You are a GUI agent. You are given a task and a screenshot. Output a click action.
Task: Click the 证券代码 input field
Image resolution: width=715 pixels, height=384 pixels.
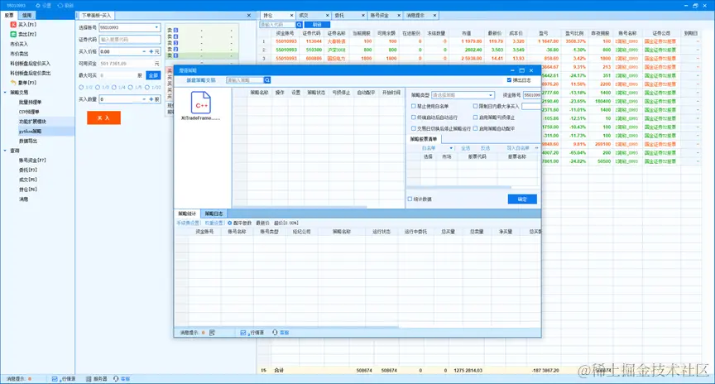130,40
